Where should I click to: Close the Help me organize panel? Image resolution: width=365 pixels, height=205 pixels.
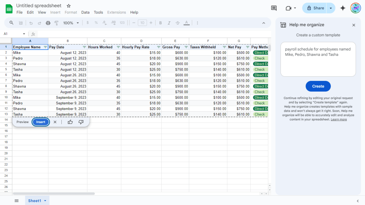click(354, 25)
